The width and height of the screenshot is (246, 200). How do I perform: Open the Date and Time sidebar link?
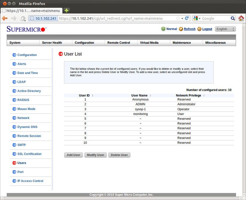coord(28,73)
